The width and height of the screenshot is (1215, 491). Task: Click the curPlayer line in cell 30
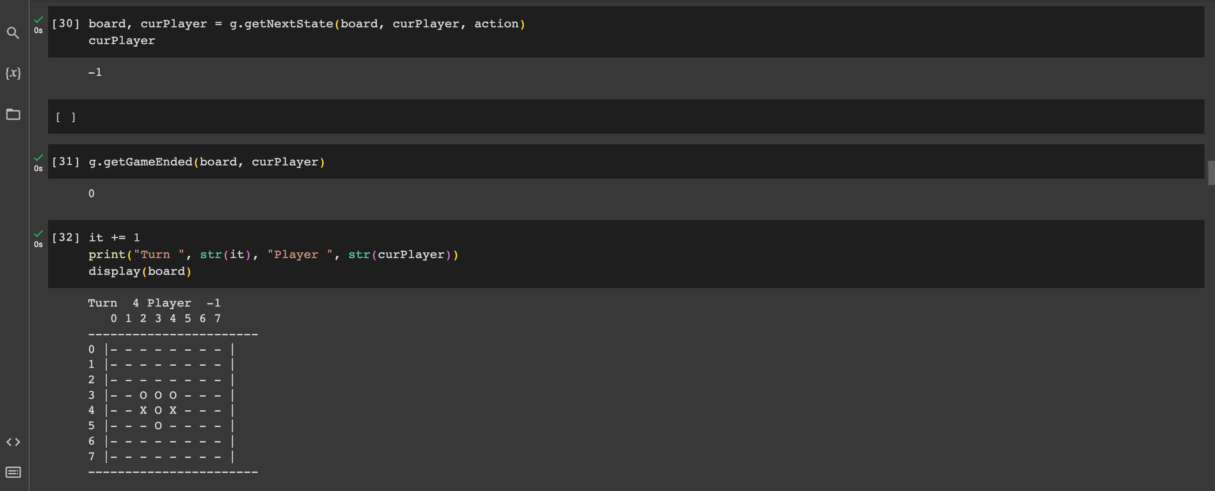tap(122, 41)
